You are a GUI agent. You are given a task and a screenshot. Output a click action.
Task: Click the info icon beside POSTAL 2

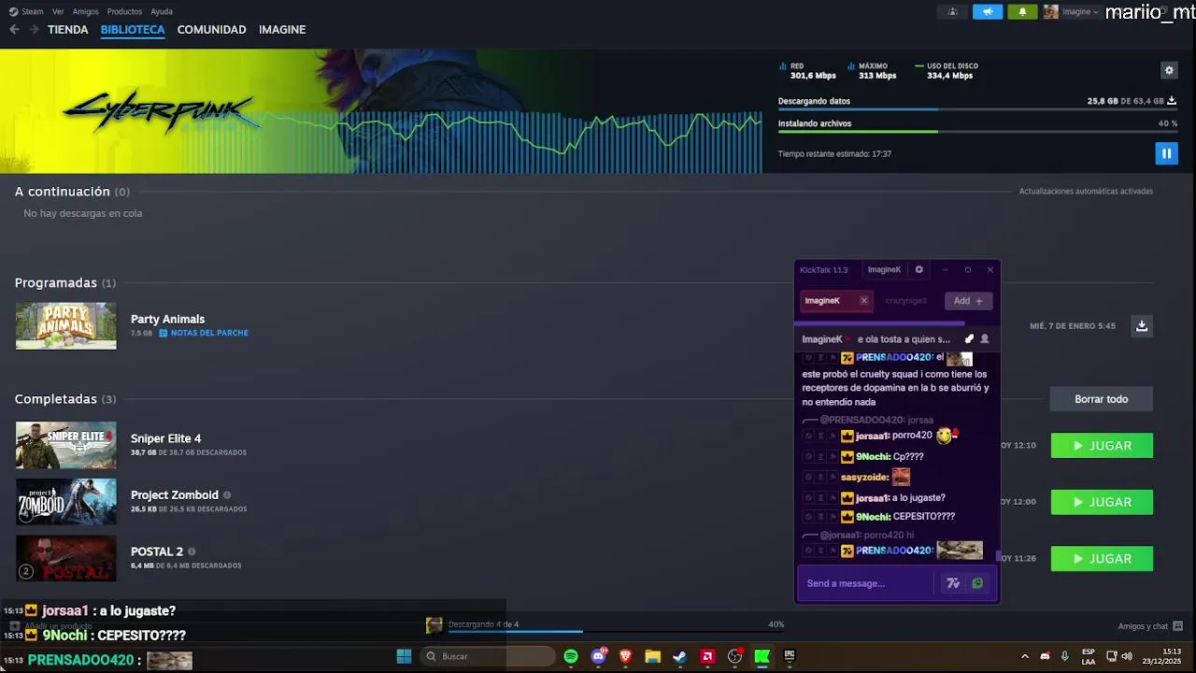[192, 551]
